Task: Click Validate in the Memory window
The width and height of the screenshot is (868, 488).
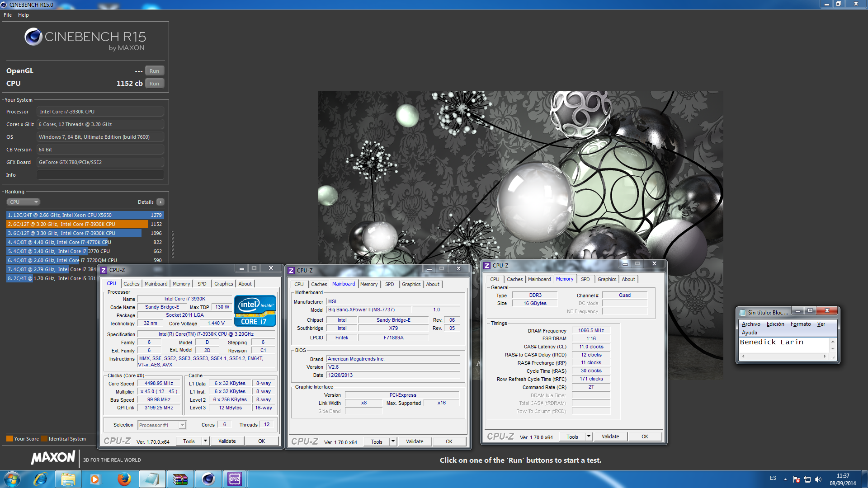Action: (610, 436)
